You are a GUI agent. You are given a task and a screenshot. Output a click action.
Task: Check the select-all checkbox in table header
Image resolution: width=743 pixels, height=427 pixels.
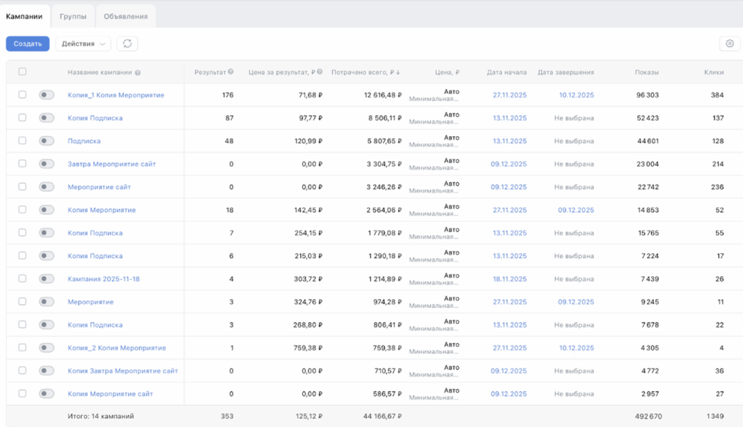22,72
